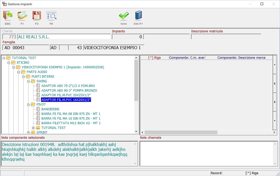280x176 pixels.
Task: Collapse the BTICINO tree node
Action: pyautogui.click(x=9, y=63)
